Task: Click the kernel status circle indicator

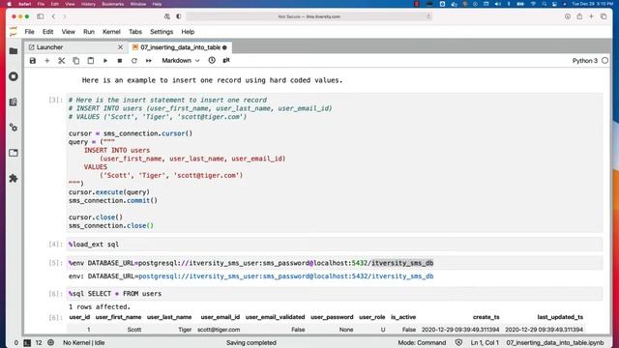Action: coord(604,61)
